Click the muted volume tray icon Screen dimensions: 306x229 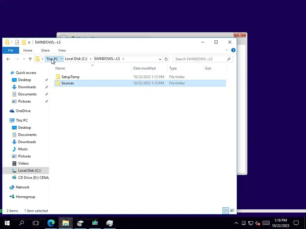click(x=258, y=223)
